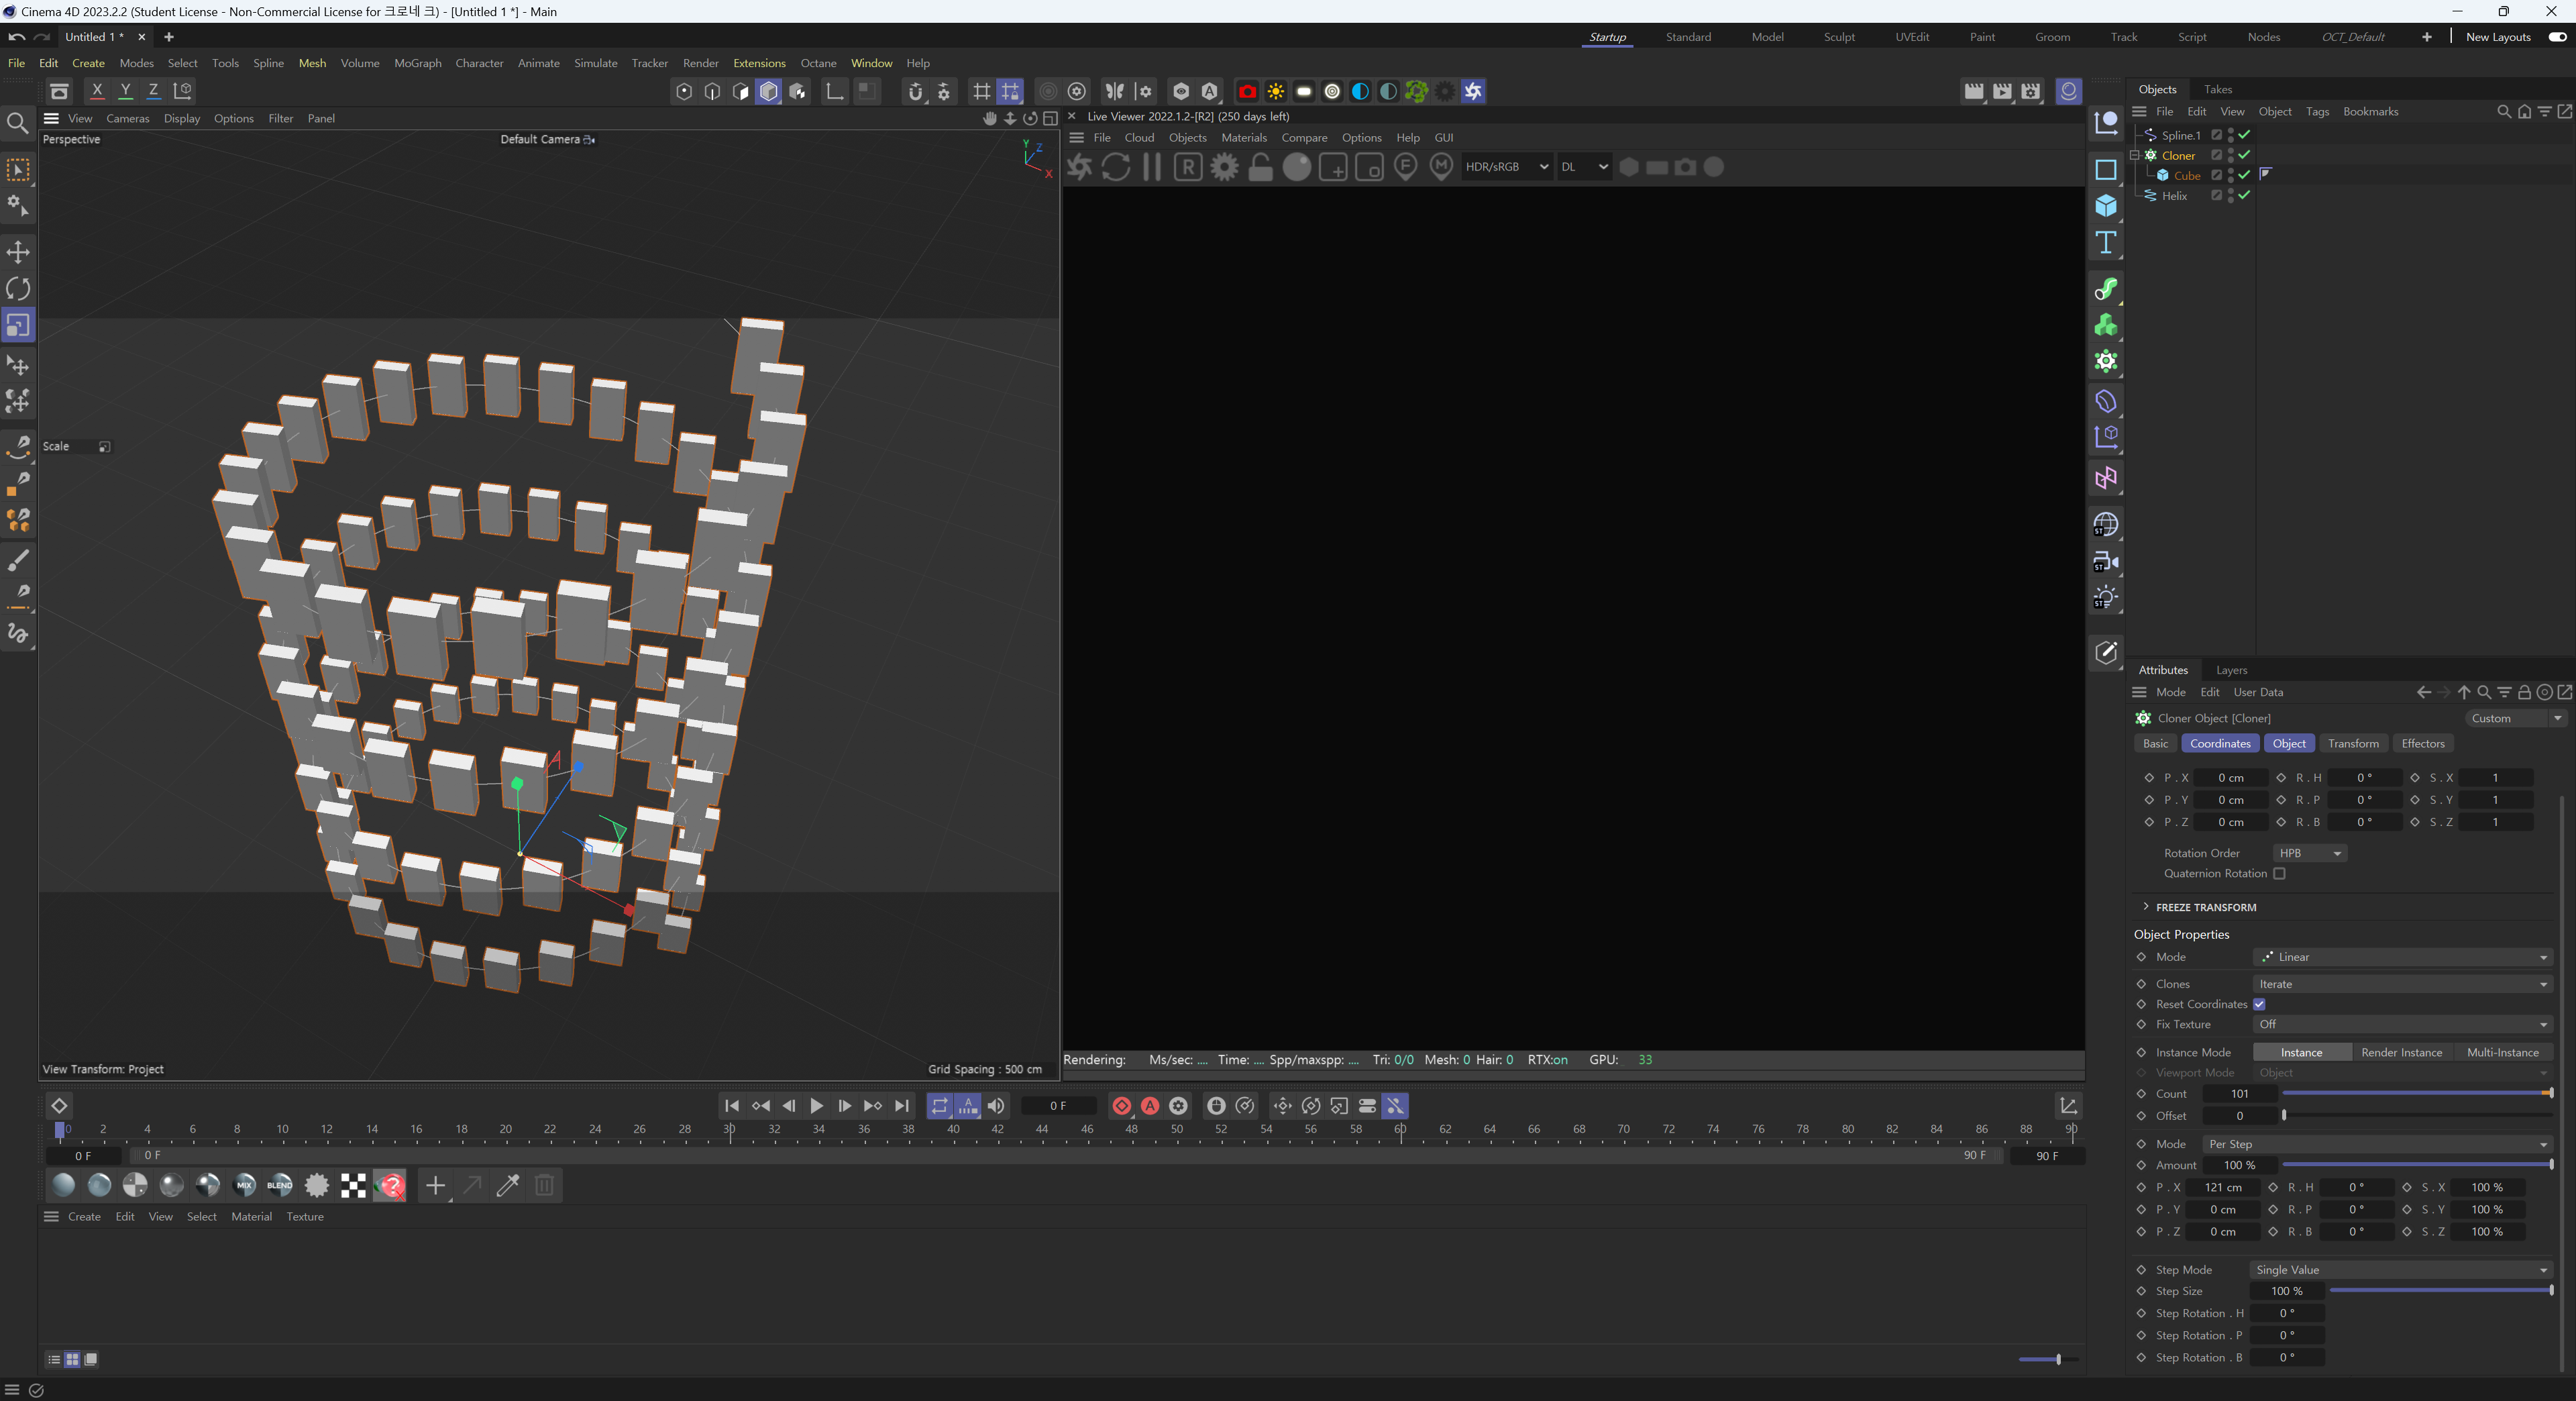Open the MoGraph menu
The width and height of the screenshot is (2576, 1401).
coord(417,63)
